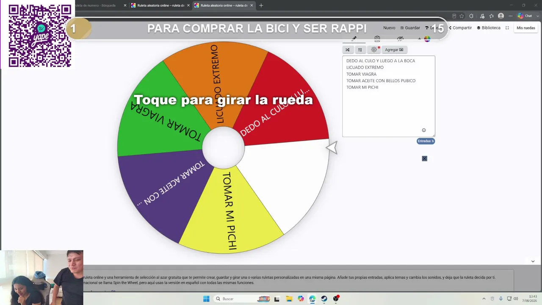Open the reading view icon in address bar

pos(454,16)
